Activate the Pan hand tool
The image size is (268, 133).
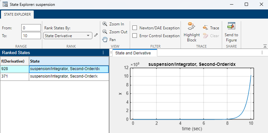pyautogui.click(x=109, y=39)
